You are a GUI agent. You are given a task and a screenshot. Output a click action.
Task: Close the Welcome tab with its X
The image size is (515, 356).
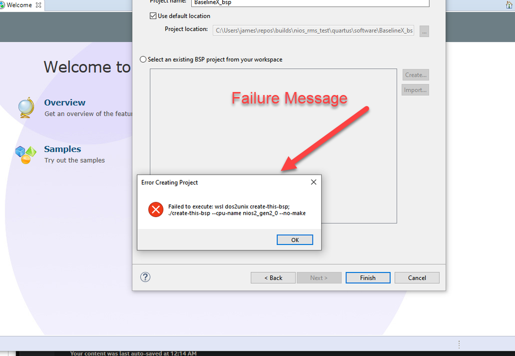39,5
